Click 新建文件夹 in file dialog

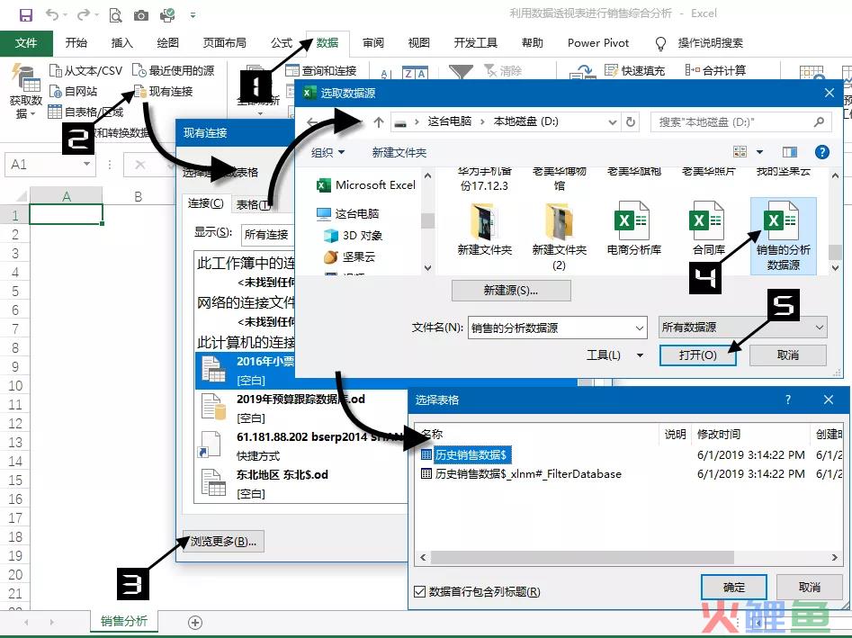coord(399,153)
